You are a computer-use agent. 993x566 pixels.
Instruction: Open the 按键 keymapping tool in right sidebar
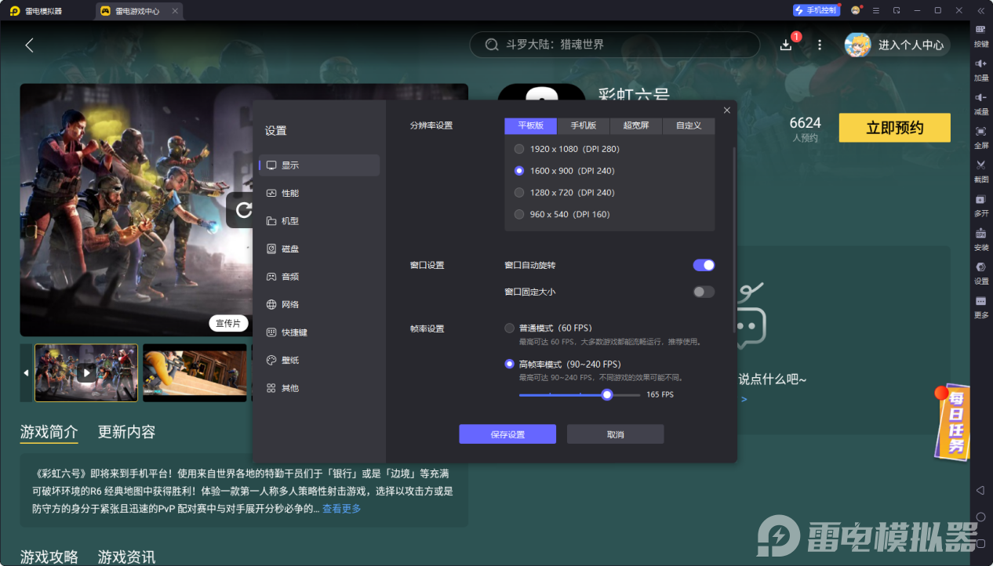[981, 35]
